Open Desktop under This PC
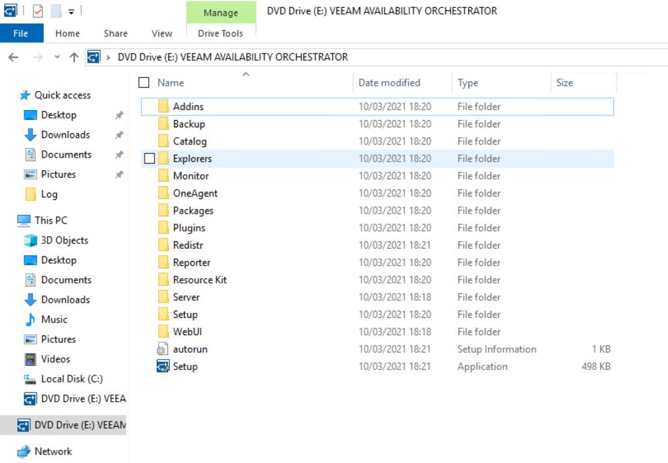This screenshot has height=463, width=668. (59, 261)
